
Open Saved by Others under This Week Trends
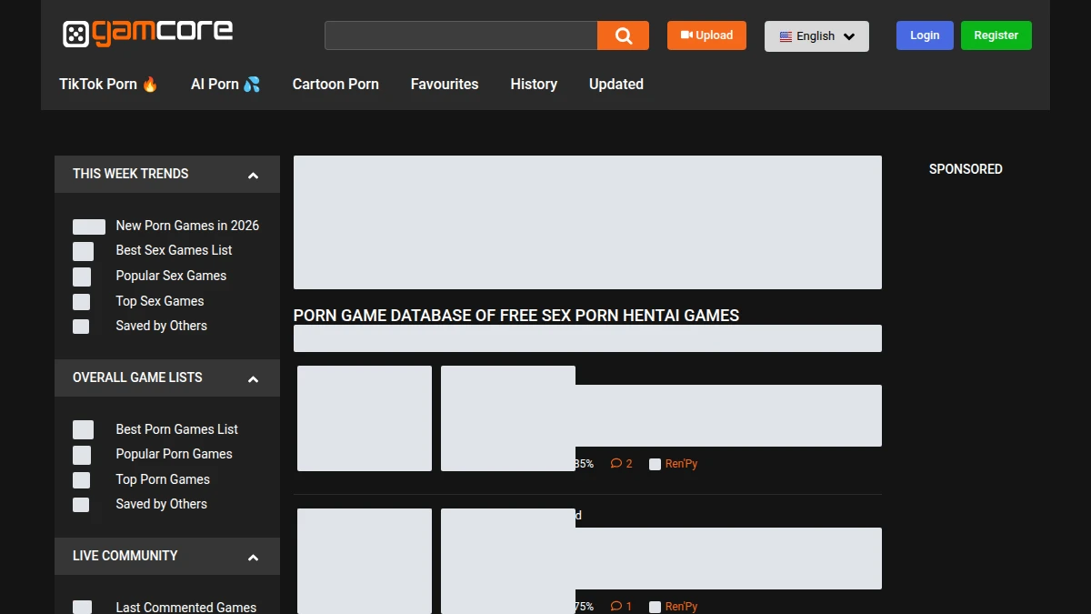click(x=161, y=326)
